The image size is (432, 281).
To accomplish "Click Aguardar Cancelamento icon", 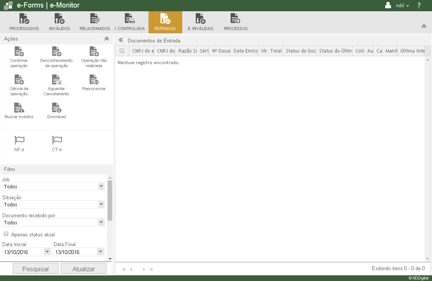I will click(x=56, y=80).
